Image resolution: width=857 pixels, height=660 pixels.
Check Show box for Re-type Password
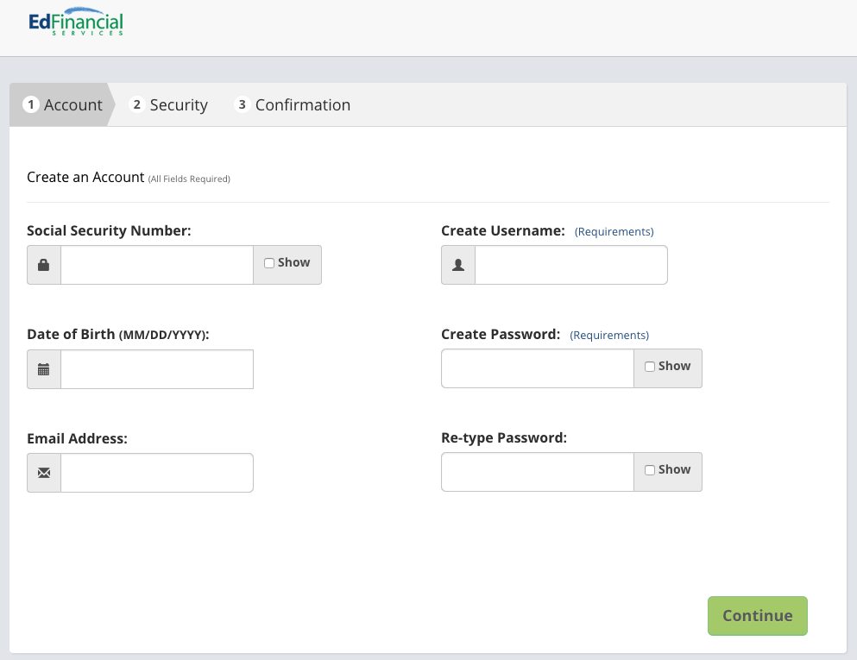(x=650, y=470)
